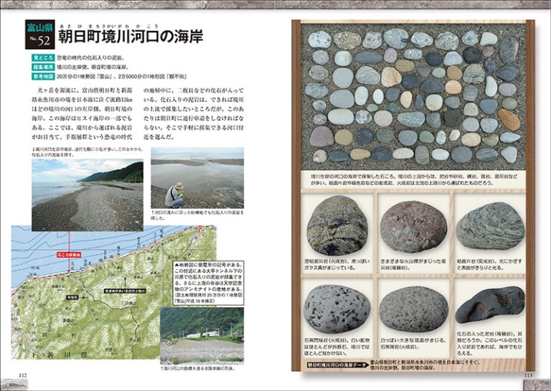Select the greenish 結晶片岩 rock photo
This screenshot has height=391, width=551.
point(490,225)
